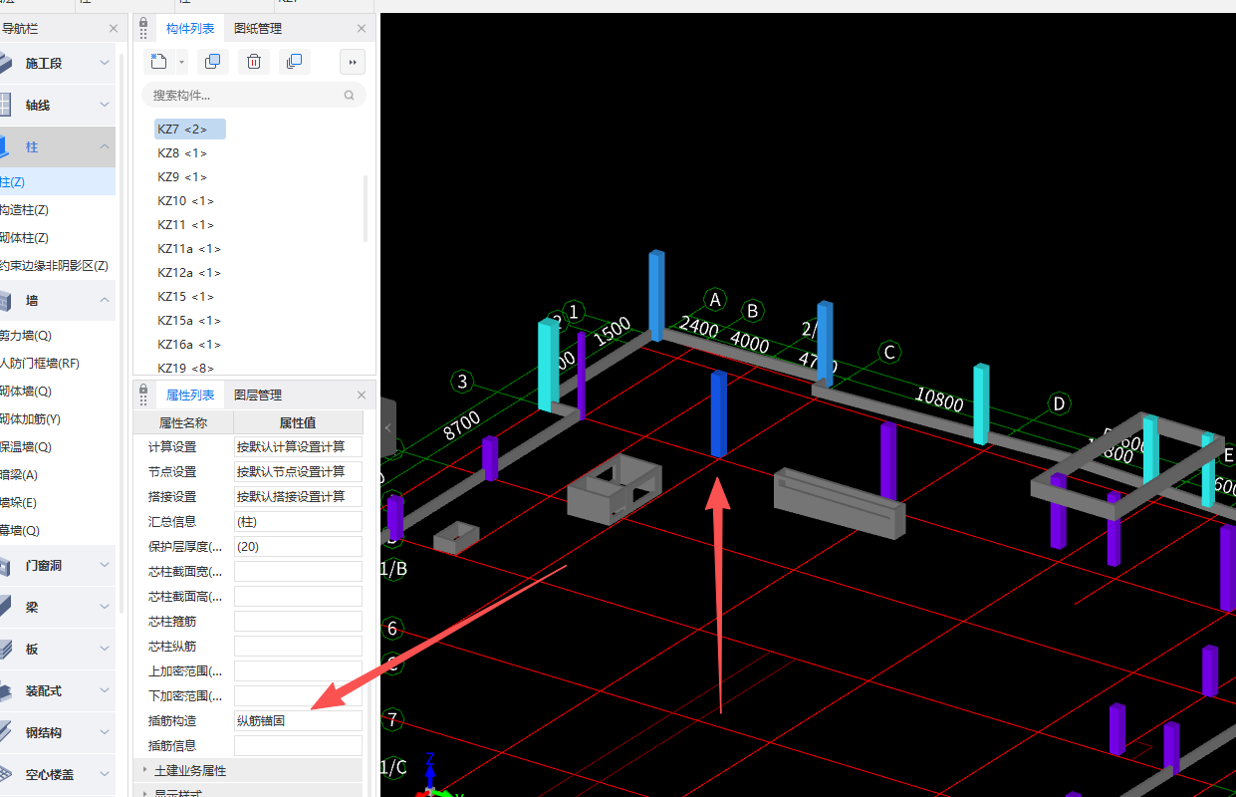This screenshot has width=1236, height=797.
Task: Click the 轴线 grid icon
Action: point(5,105)
